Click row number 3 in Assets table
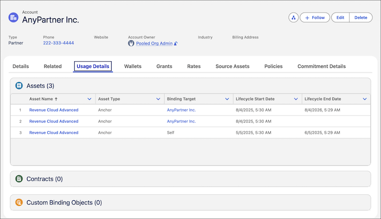The height and width of the screenshot is (219, 381). point(20,133)
